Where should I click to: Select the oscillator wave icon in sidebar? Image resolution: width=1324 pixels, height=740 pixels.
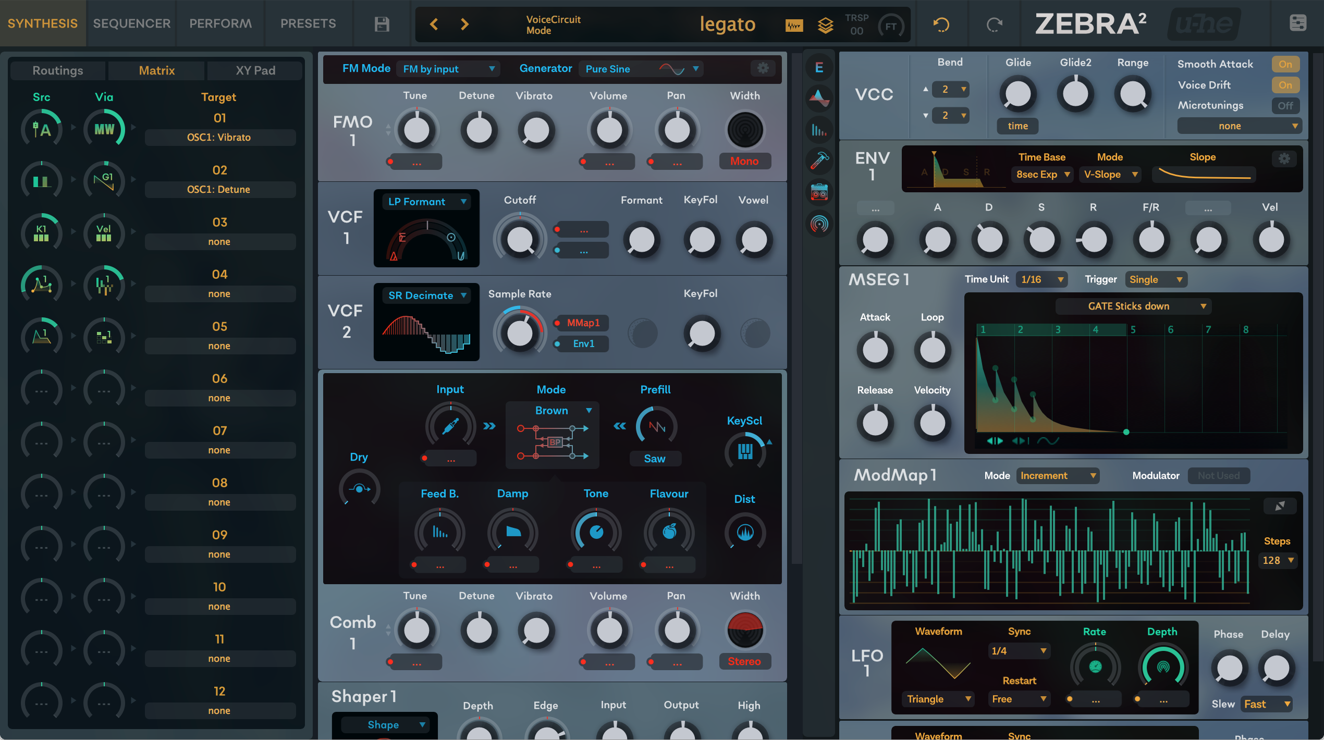pyautogui.click(x=819, y=97)
